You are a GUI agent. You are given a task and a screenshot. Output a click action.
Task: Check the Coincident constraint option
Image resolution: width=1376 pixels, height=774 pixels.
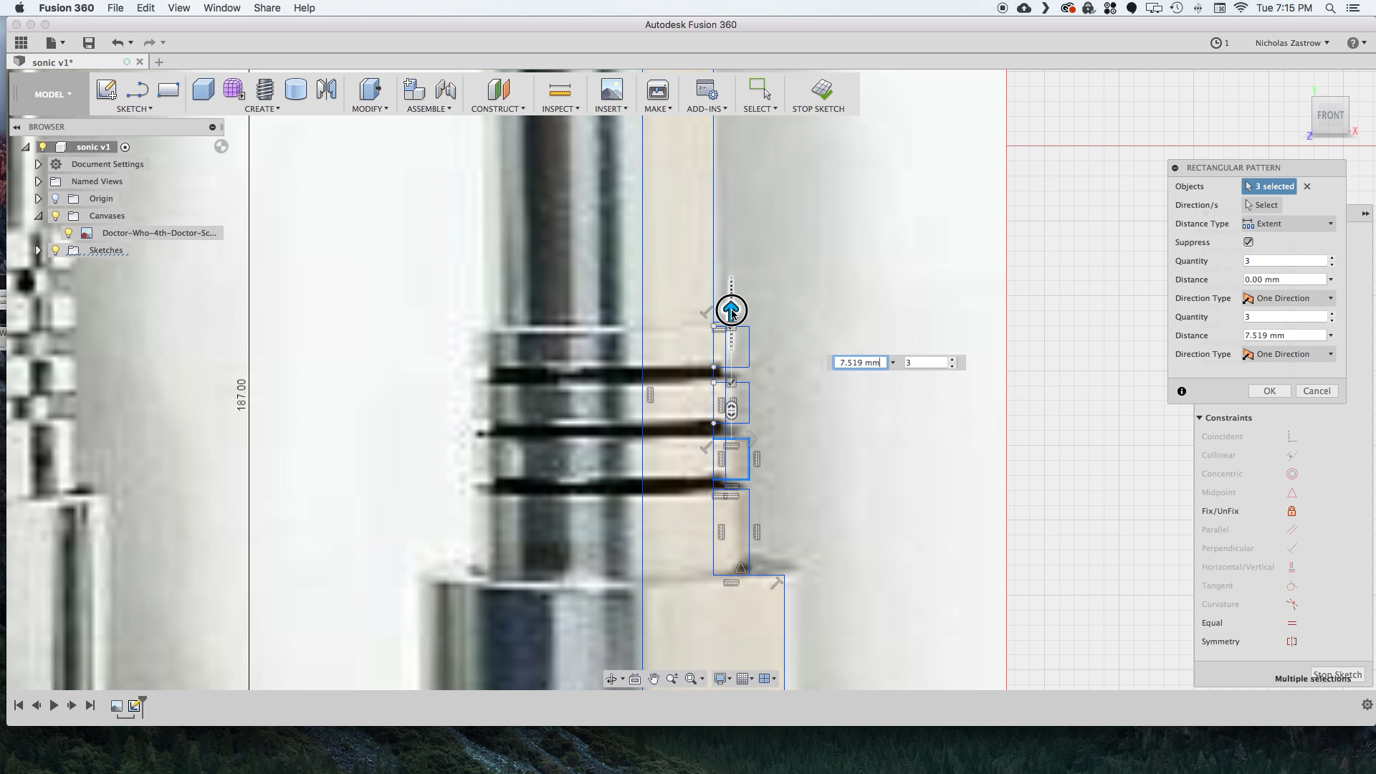click(1222, 436)
